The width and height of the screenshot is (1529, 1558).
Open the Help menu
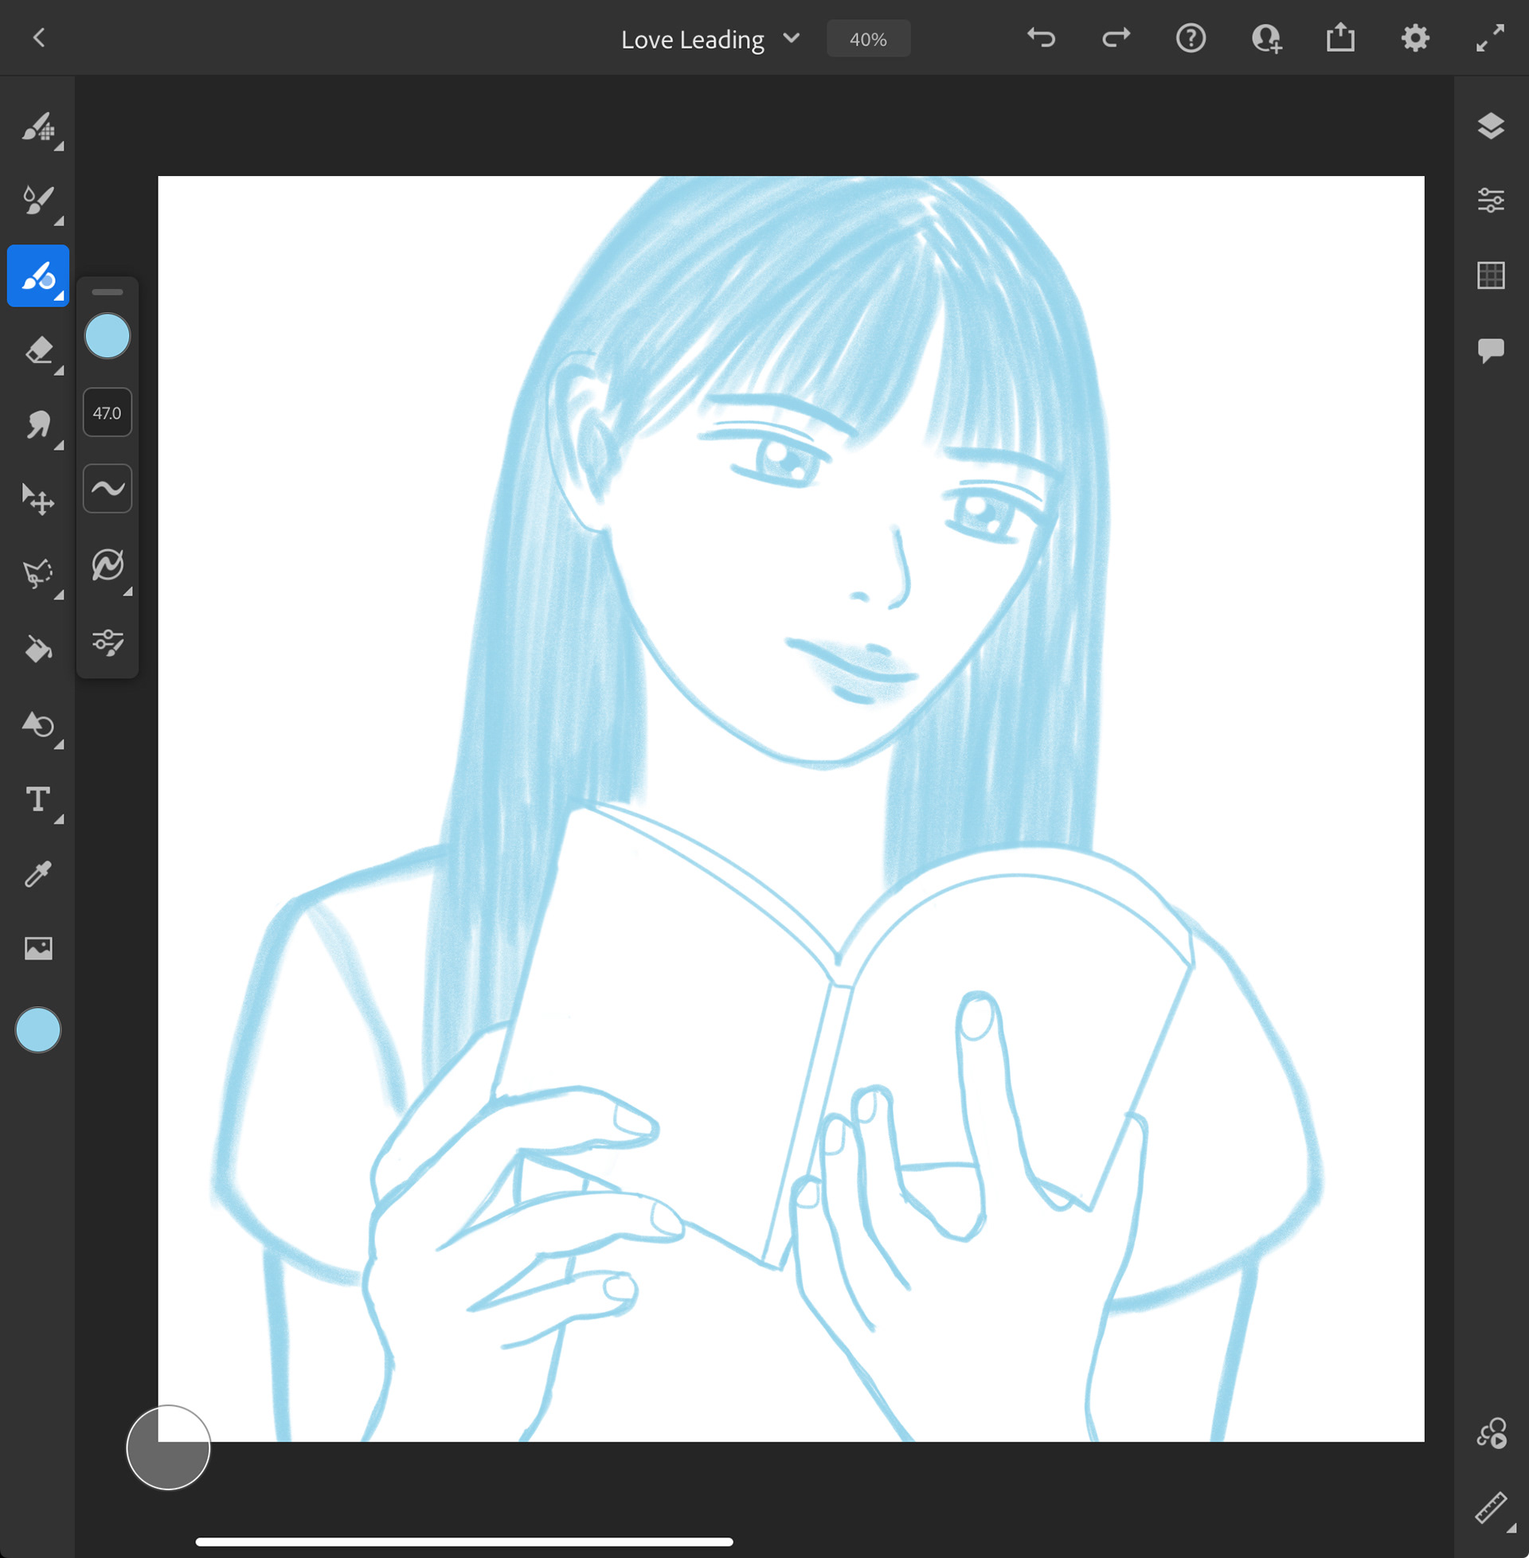[1190, 38]
